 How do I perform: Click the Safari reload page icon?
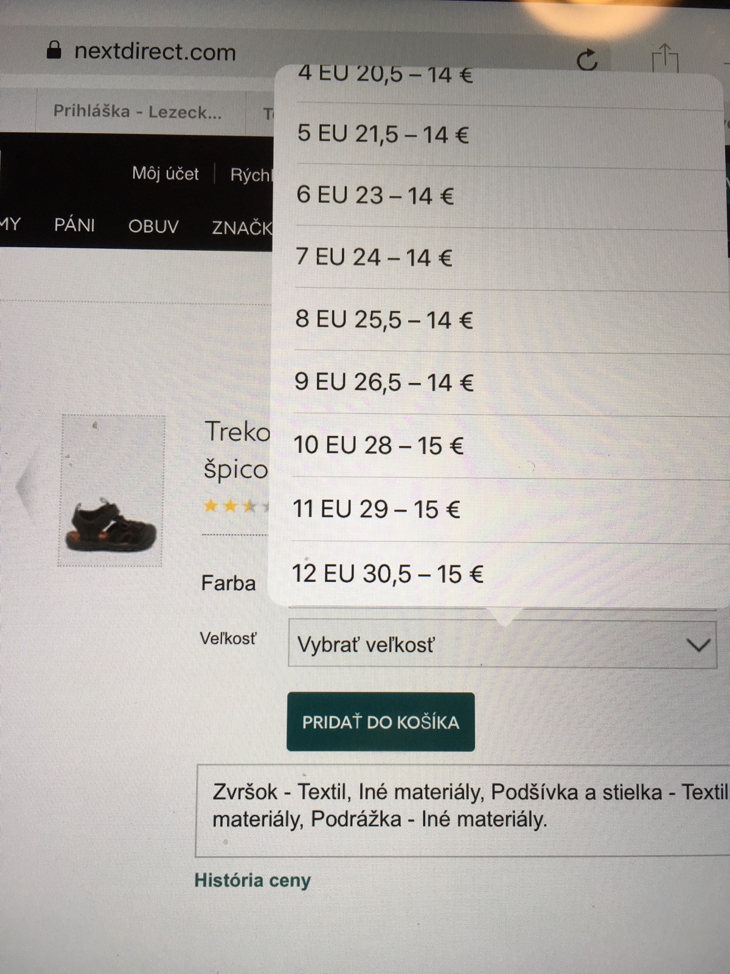tap(587, 60)
